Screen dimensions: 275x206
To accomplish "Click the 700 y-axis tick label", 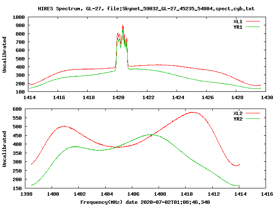I will tap(20, 42).
